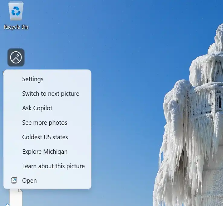Choose Explore Michigan menu item
This screenshot has width=223, height=206.
pos(47,152)
